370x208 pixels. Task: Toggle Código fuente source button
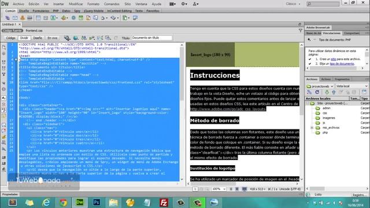12,31
